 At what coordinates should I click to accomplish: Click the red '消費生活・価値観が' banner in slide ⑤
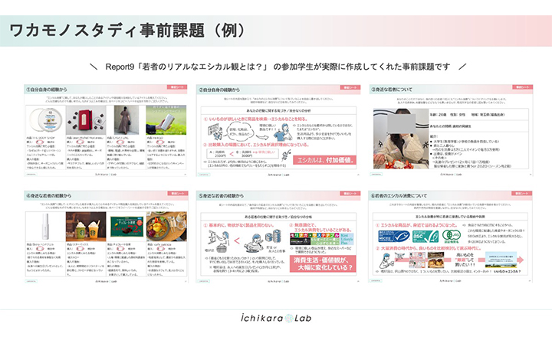pyautogui.click(x=319, y=261)
